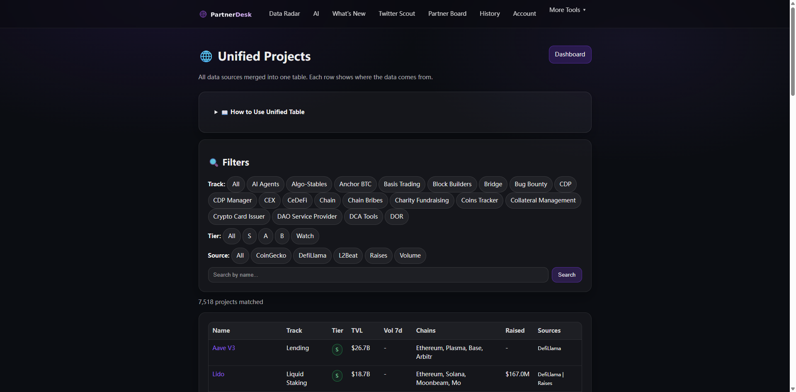Open the More Tools dropdown
This screenshot has width=796, height=392.
567,10
